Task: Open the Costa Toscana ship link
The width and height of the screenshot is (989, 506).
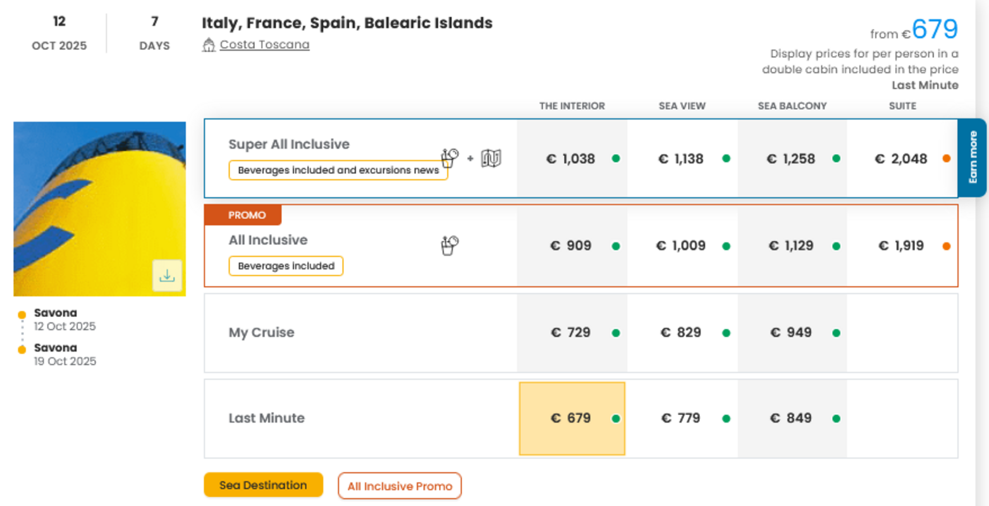Action: pyautogui.click(x=264, y=45)
